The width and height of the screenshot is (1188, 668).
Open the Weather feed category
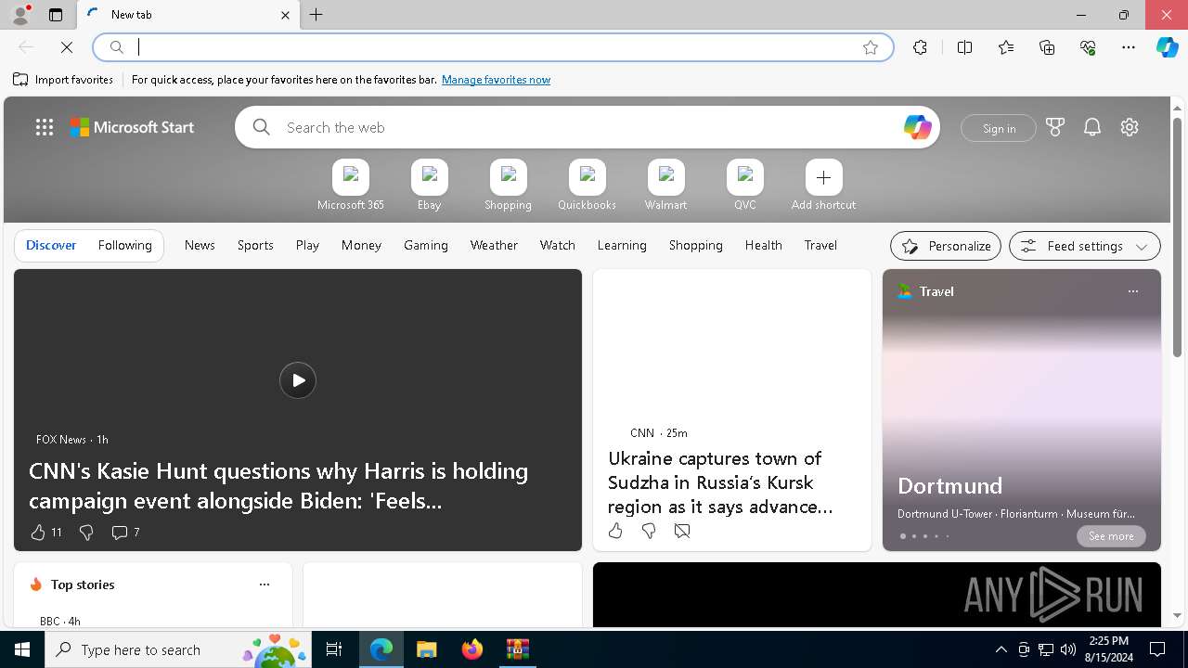click(494, 245)
